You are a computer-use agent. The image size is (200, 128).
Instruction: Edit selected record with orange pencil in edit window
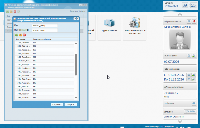pyautogui.click(x=20, y=35)
